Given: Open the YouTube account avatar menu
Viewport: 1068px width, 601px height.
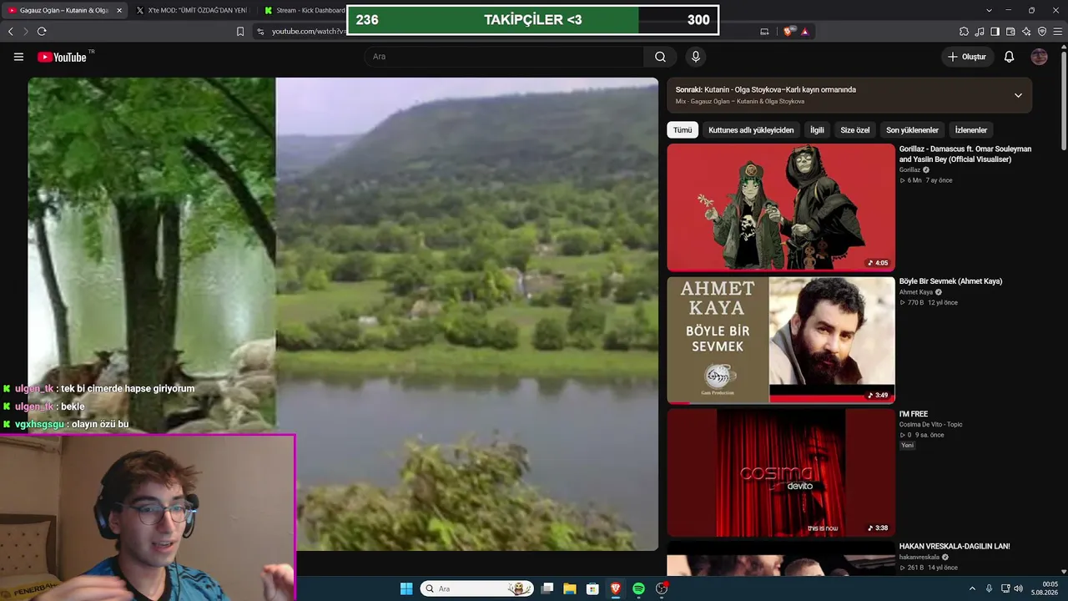Looking at the screenshot, I should click(1039, 57).
